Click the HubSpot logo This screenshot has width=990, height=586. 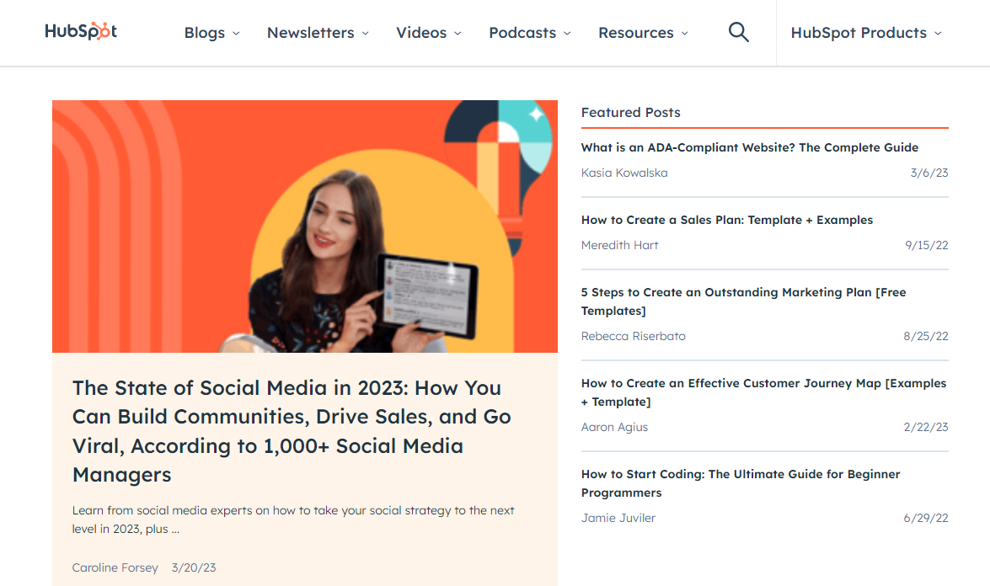[x=81, y=31]
